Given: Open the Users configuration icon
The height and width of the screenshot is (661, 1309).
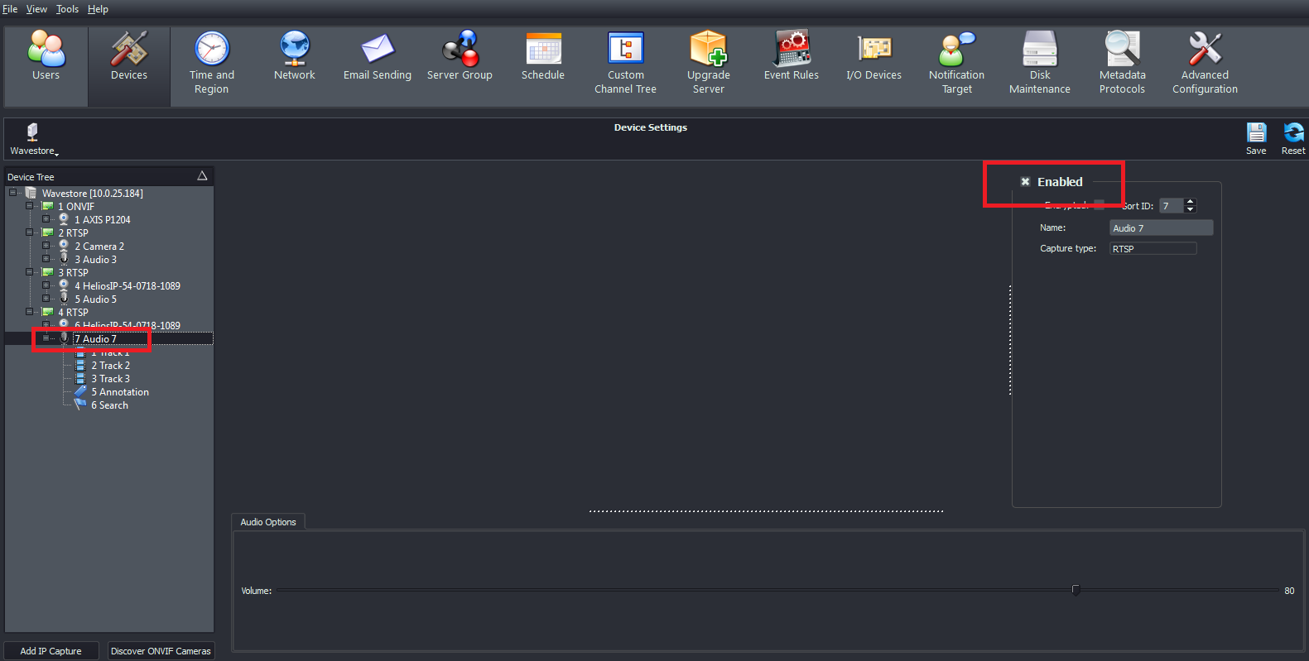Looking at the screenshot, I should point(46,56).
